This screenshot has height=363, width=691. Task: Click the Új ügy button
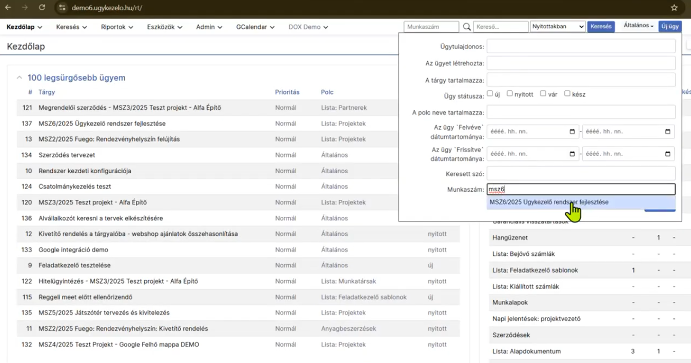(x=670, y=27)
